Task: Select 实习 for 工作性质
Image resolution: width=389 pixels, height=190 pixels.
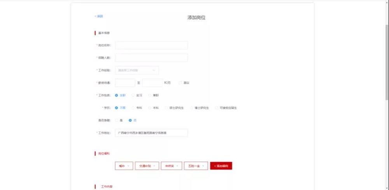Action: [133, 95]
